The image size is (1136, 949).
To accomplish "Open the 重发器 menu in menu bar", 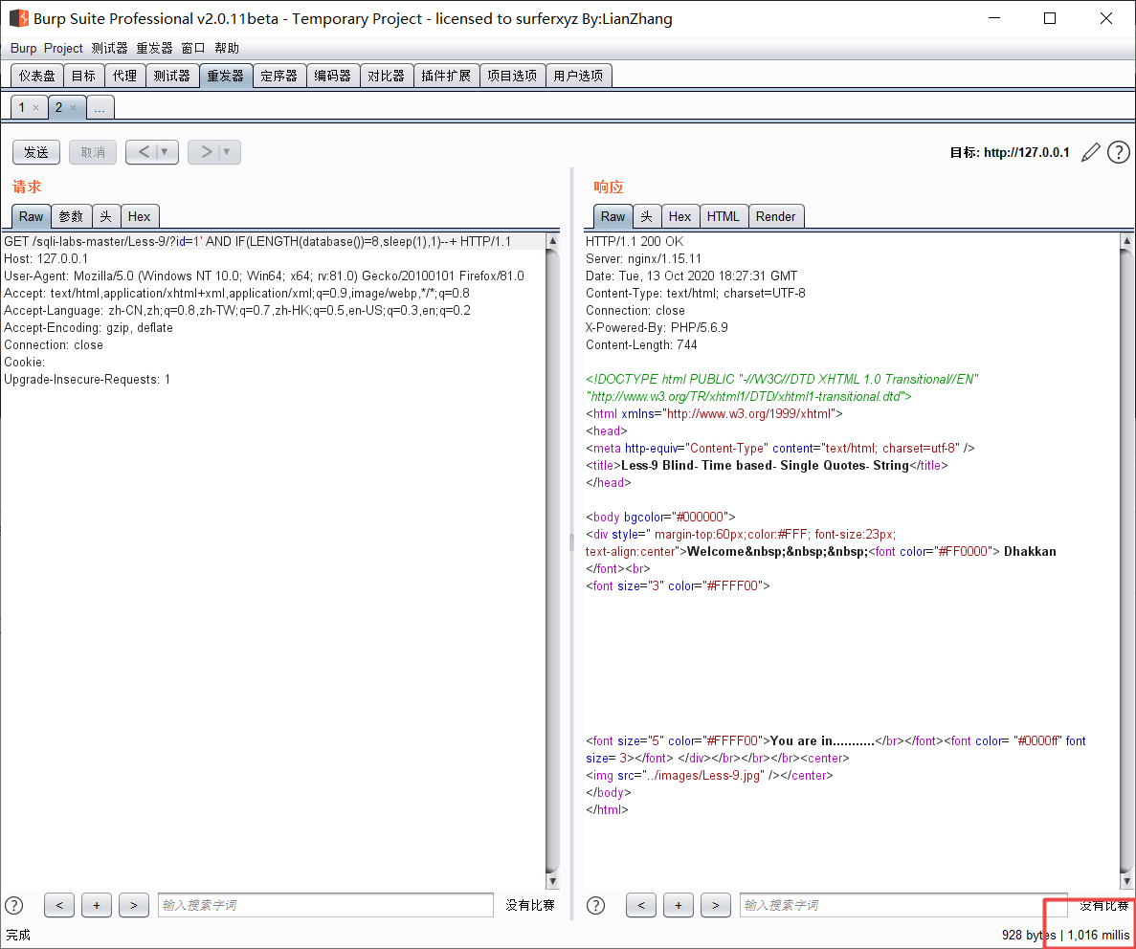I will pyautogui.click(x=154, y=48).
